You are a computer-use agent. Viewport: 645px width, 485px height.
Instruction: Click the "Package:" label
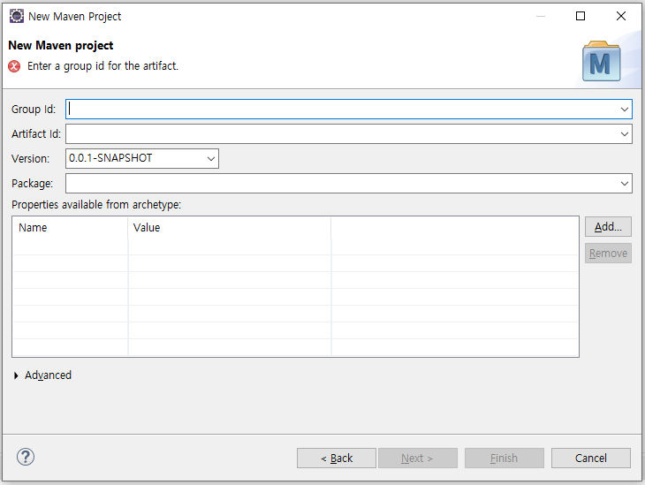(32, 184)
